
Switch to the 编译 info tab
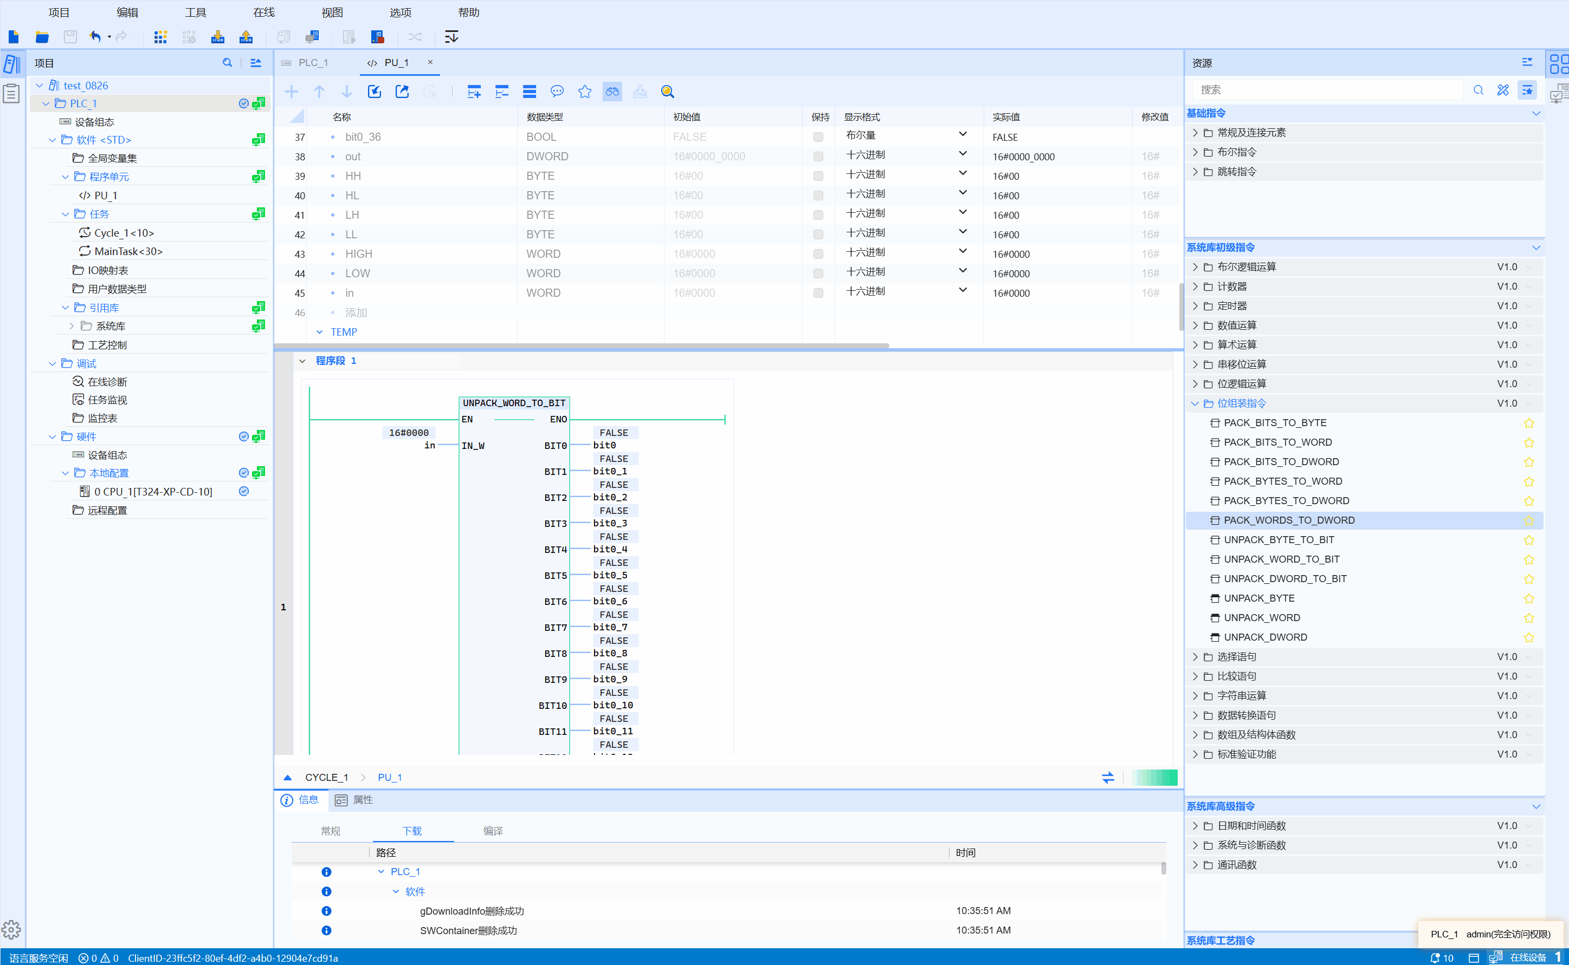click(x=492, y=831)
